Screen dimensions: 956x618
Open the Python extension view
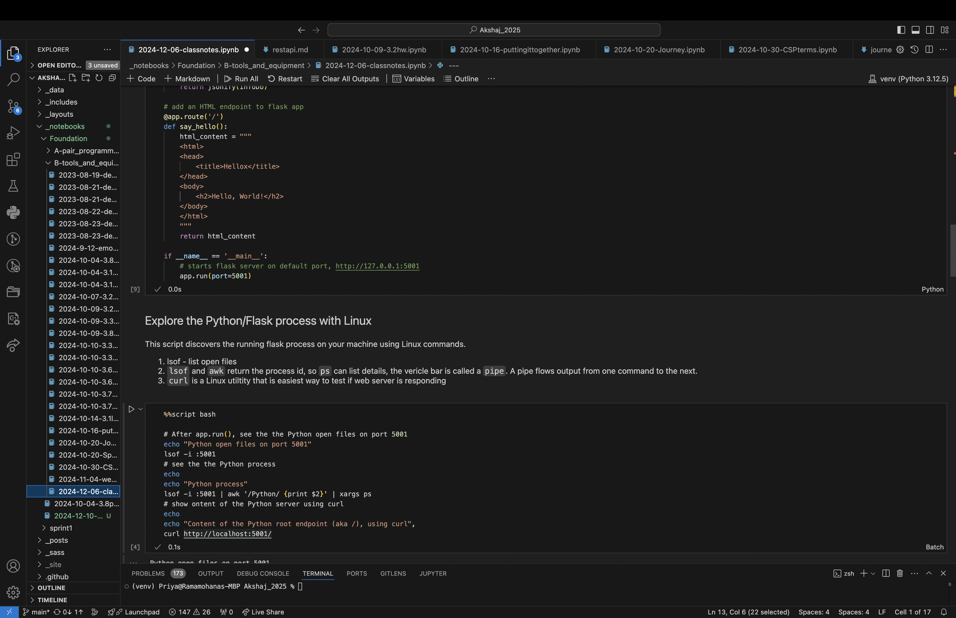point(13,212)
